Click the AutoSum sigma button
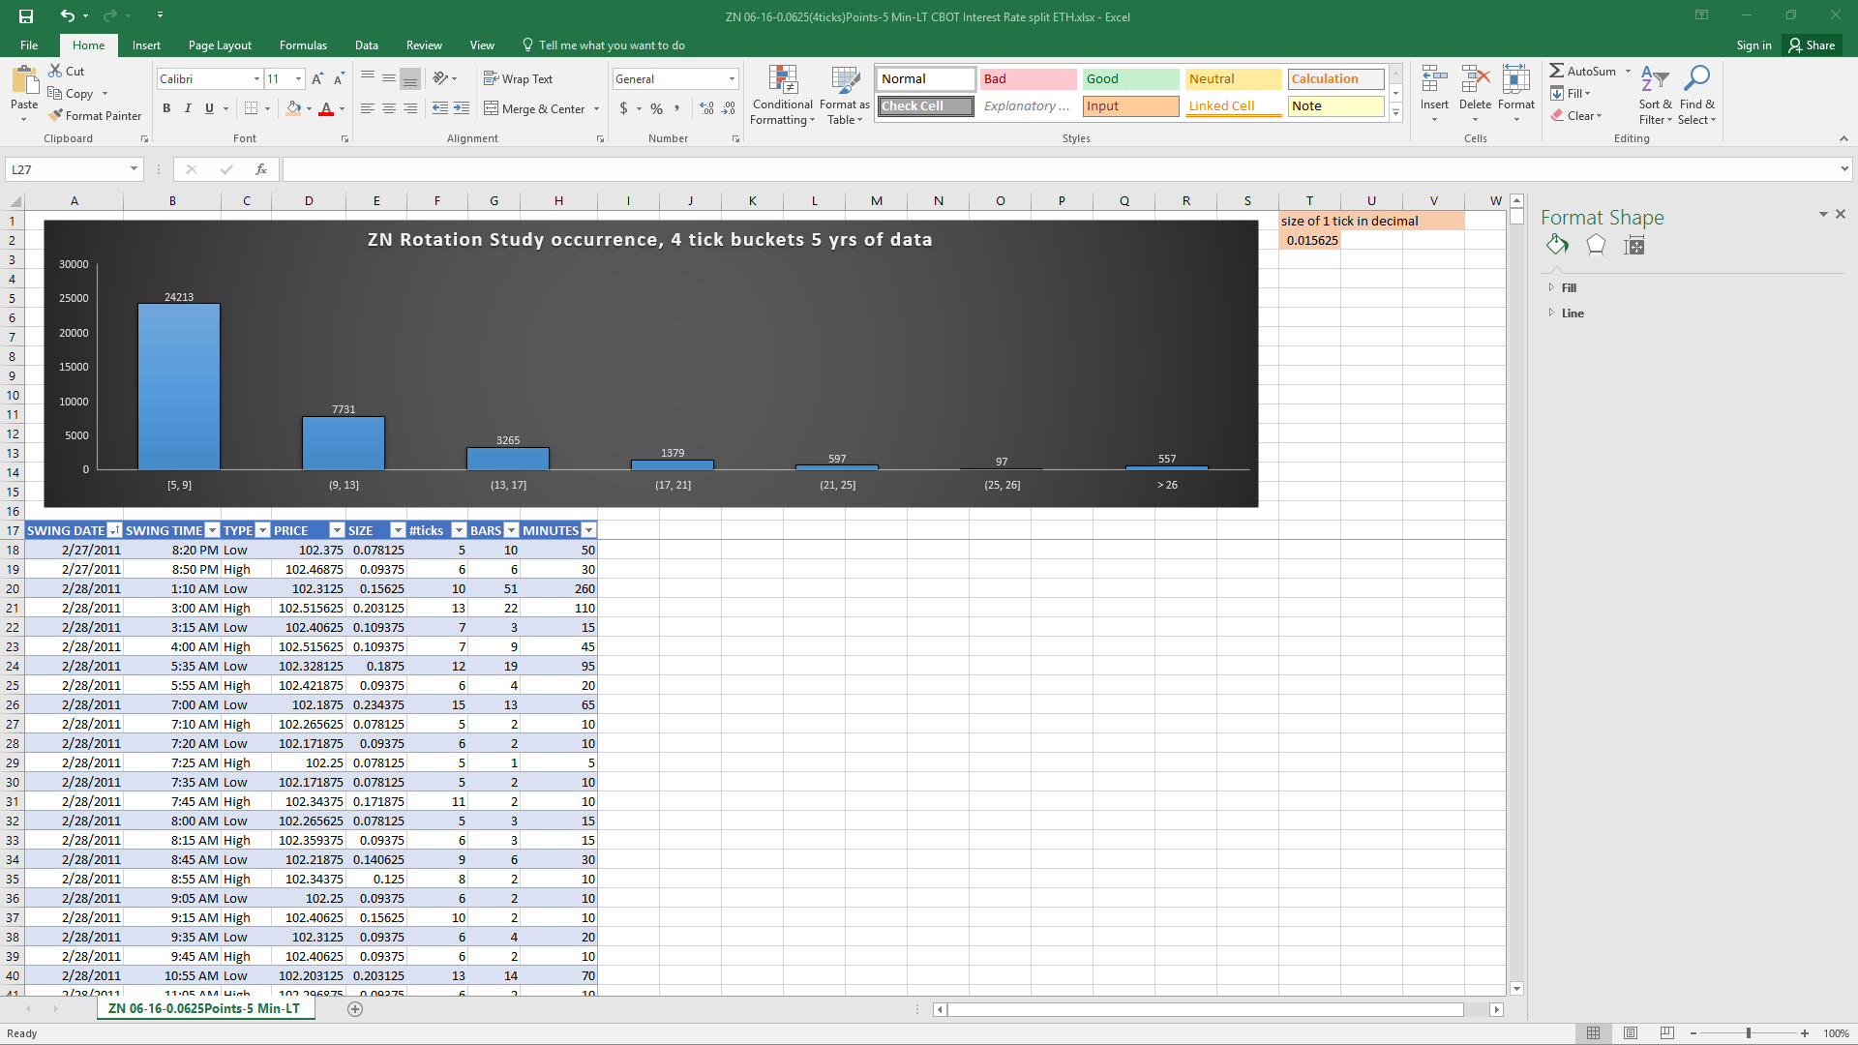This screenshot has height=1045, width=1858. (1583, 71)
